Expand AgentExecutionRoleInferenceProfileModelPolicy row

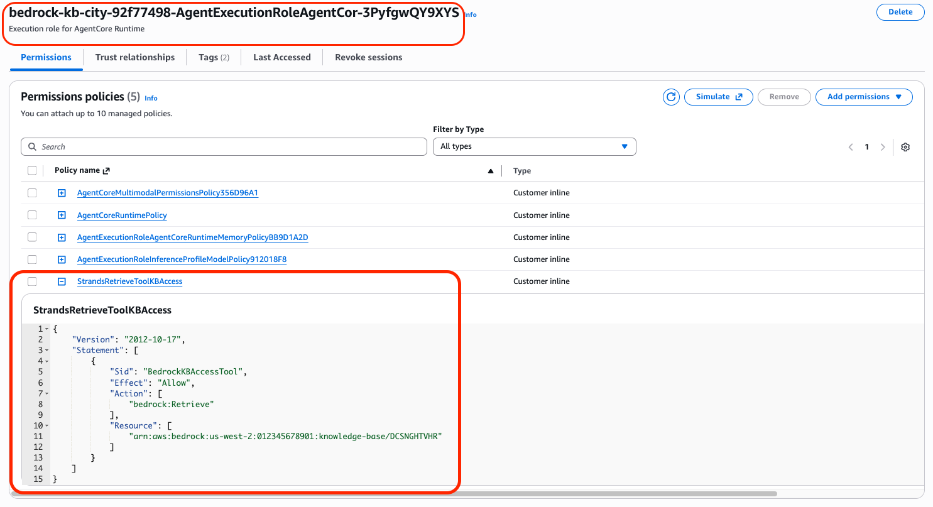62,259
